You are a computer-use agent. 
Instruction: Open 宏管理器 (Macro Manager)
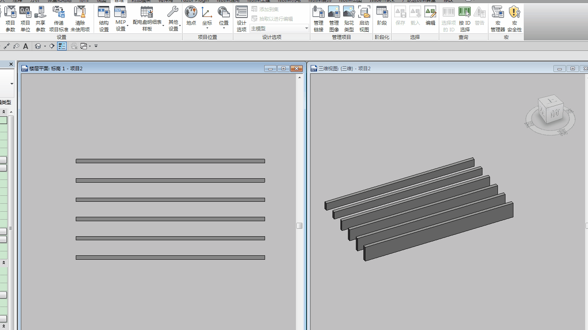pyautogui.click(x=498, y=19)
